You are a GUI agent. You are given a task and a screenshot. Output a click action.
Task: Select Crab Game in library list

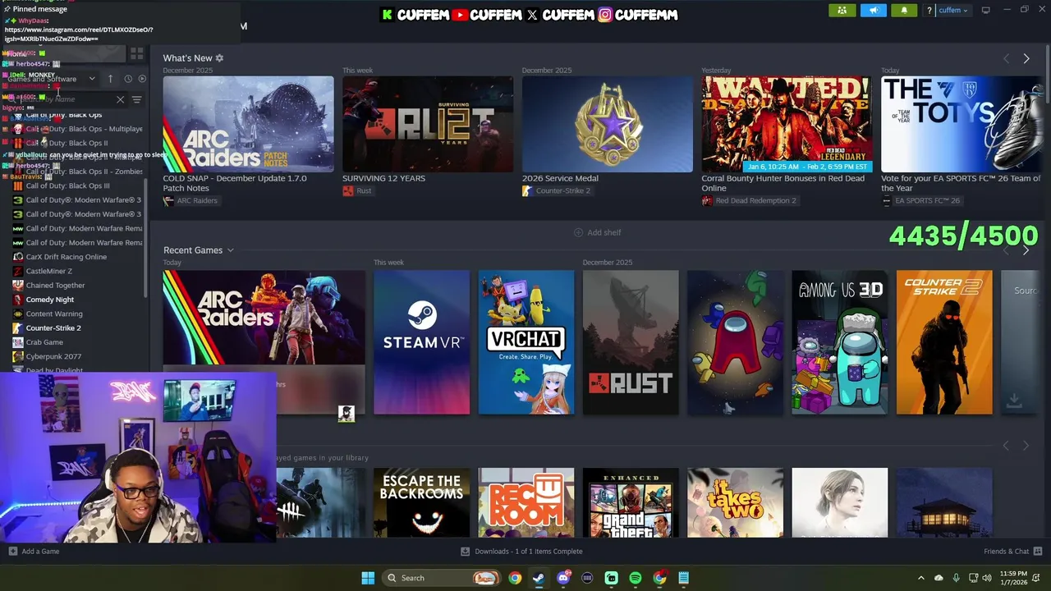(x=44, y=342)
